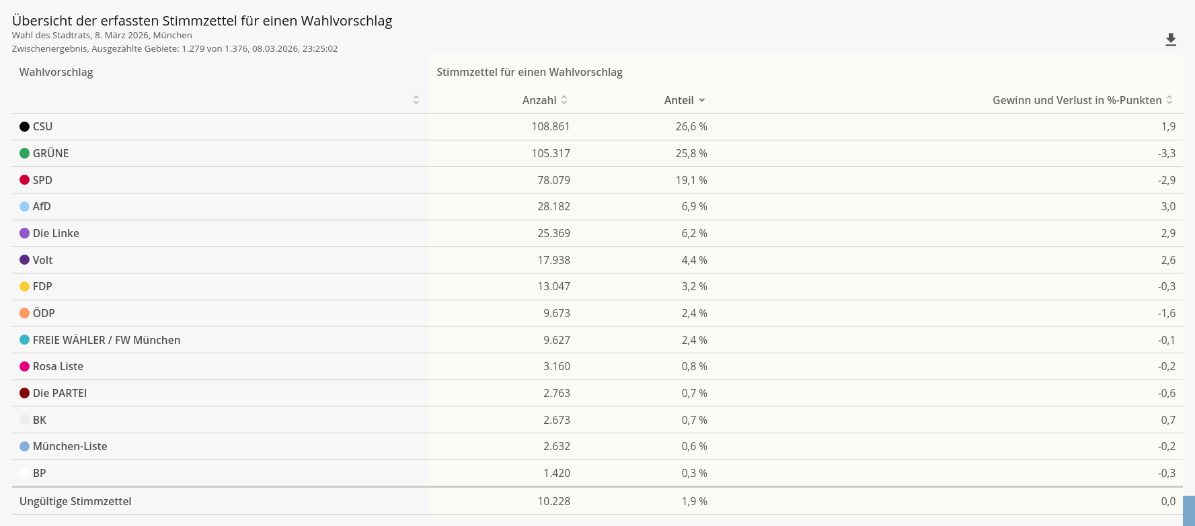Click the green GRÜNE party dot
This screenshot has height=526, width=1195.
click(25, 153)
